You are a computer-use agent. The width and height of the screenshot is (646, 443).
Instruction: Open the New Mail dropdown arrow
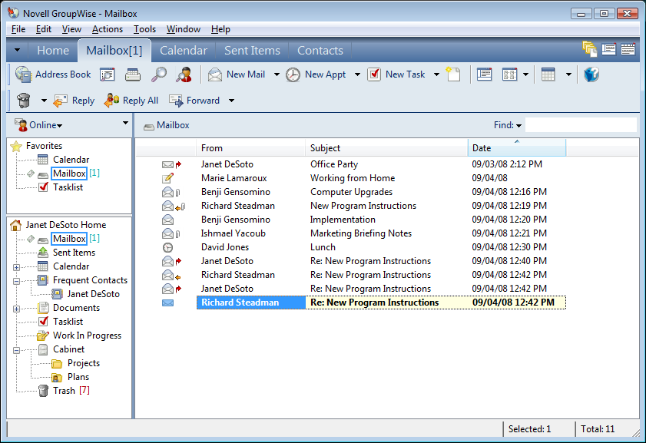pyautogui.click(x=277, y=74)
